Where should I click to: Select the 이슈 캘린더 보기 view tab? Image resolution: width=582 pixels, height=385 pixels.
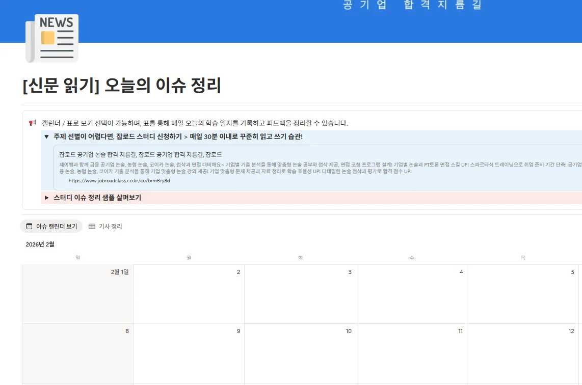tap(51, 226)
